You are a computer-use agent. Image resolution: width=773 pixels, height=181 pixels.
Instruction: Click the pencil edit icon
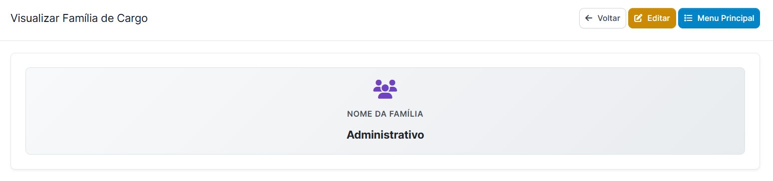(638, 18)
